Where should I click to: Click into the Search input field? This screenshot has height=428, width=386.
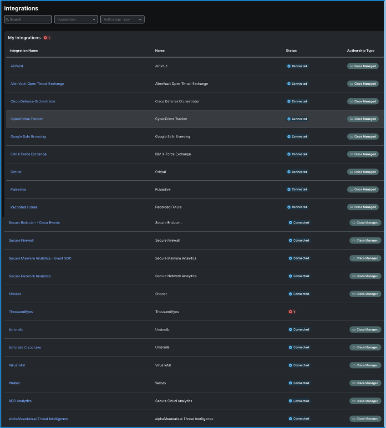click(30, 20)
